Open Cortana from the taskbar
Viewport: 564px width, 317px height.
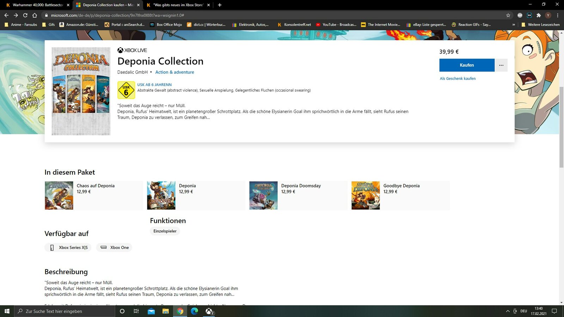(x=122, y=311)
